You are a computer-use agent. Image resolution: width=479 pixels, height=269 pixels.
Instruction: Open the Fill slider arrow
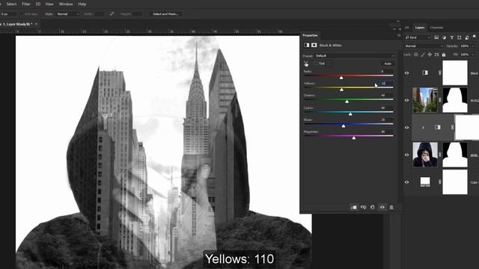(x=473, y=55)
